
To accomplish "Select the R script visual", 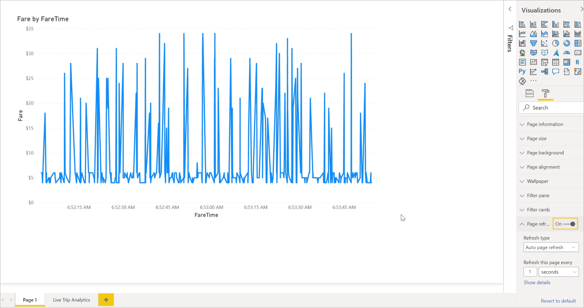I will (x=577, y=62).
